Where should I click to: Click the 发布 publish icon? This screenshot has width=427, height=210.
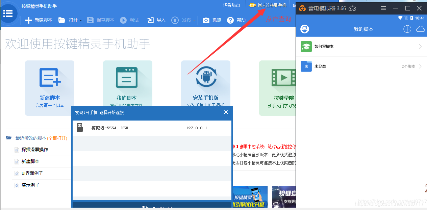175,20
